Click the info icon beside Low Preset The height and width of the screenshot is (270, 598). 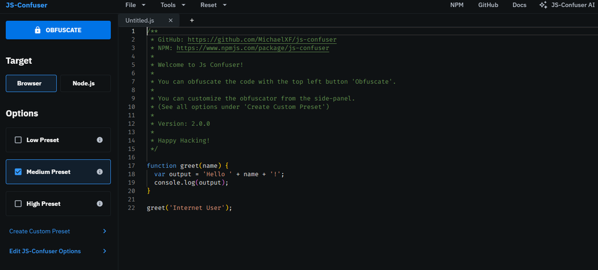click(x=99, y=140)
